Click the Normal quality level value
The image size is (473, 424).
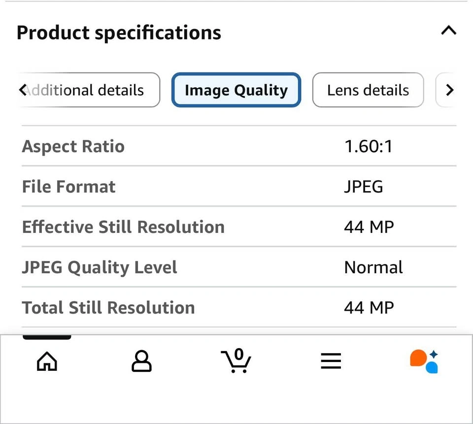(373, 267)
